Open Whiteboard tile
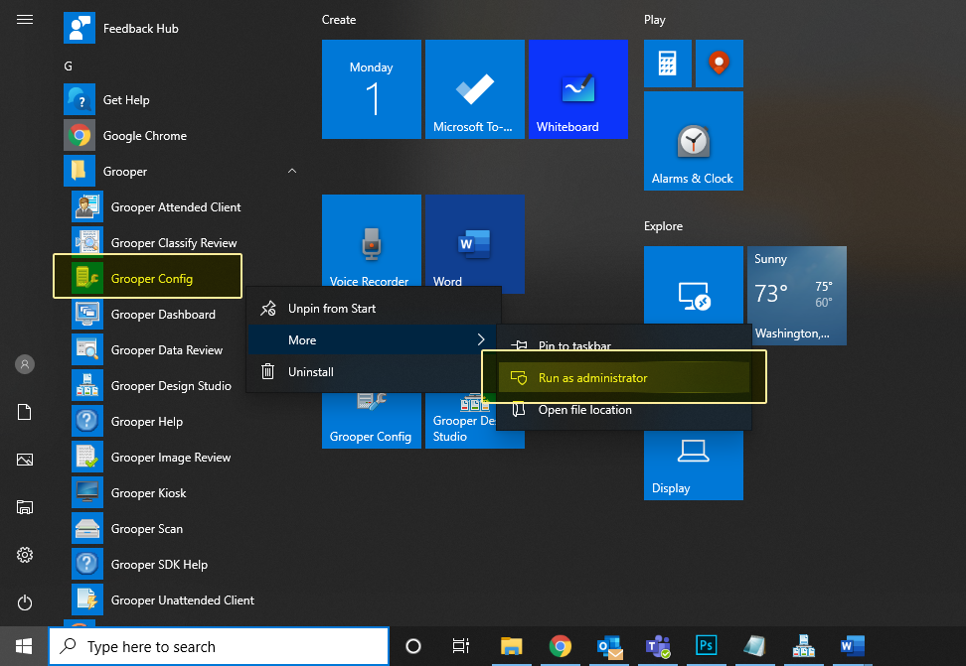 click(x=577, y=89)
